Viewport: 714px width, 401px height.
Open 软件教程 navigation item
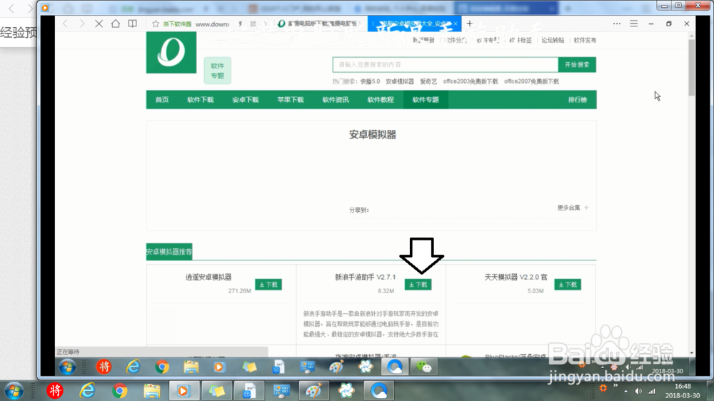[x=381, y=100]
